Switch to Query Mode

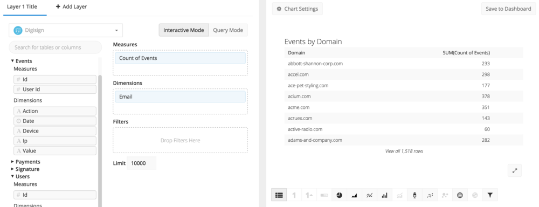(x=228, y=30)
